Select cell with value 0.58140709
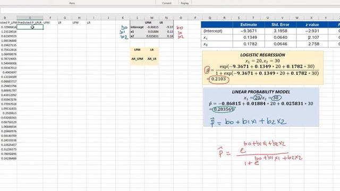 coord(8,136)
